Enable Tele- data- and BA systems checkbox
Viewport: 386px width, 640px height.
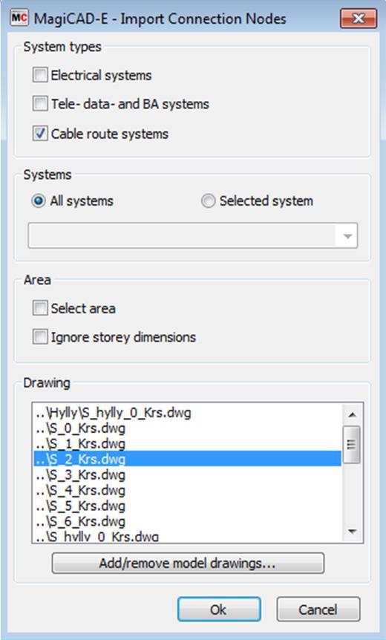point(40,104)
